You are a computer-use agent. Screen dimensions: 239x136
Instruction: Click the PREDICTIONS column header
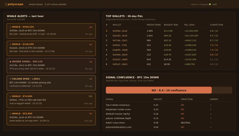[x=154, y=25]
